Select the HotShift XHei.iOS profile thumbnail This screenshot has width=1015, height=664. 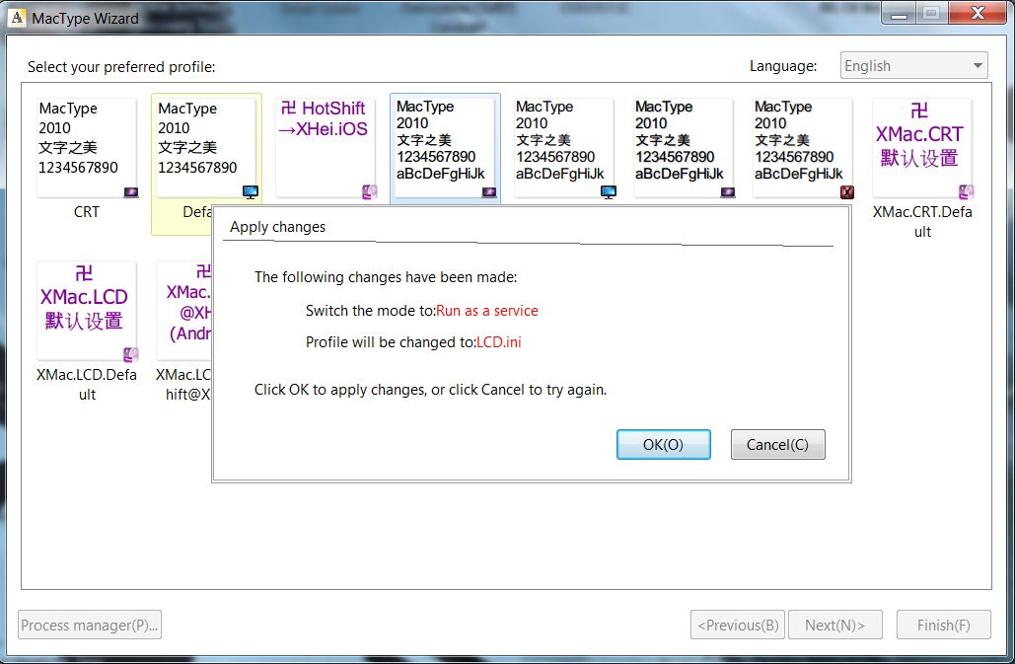coord(325,148)
